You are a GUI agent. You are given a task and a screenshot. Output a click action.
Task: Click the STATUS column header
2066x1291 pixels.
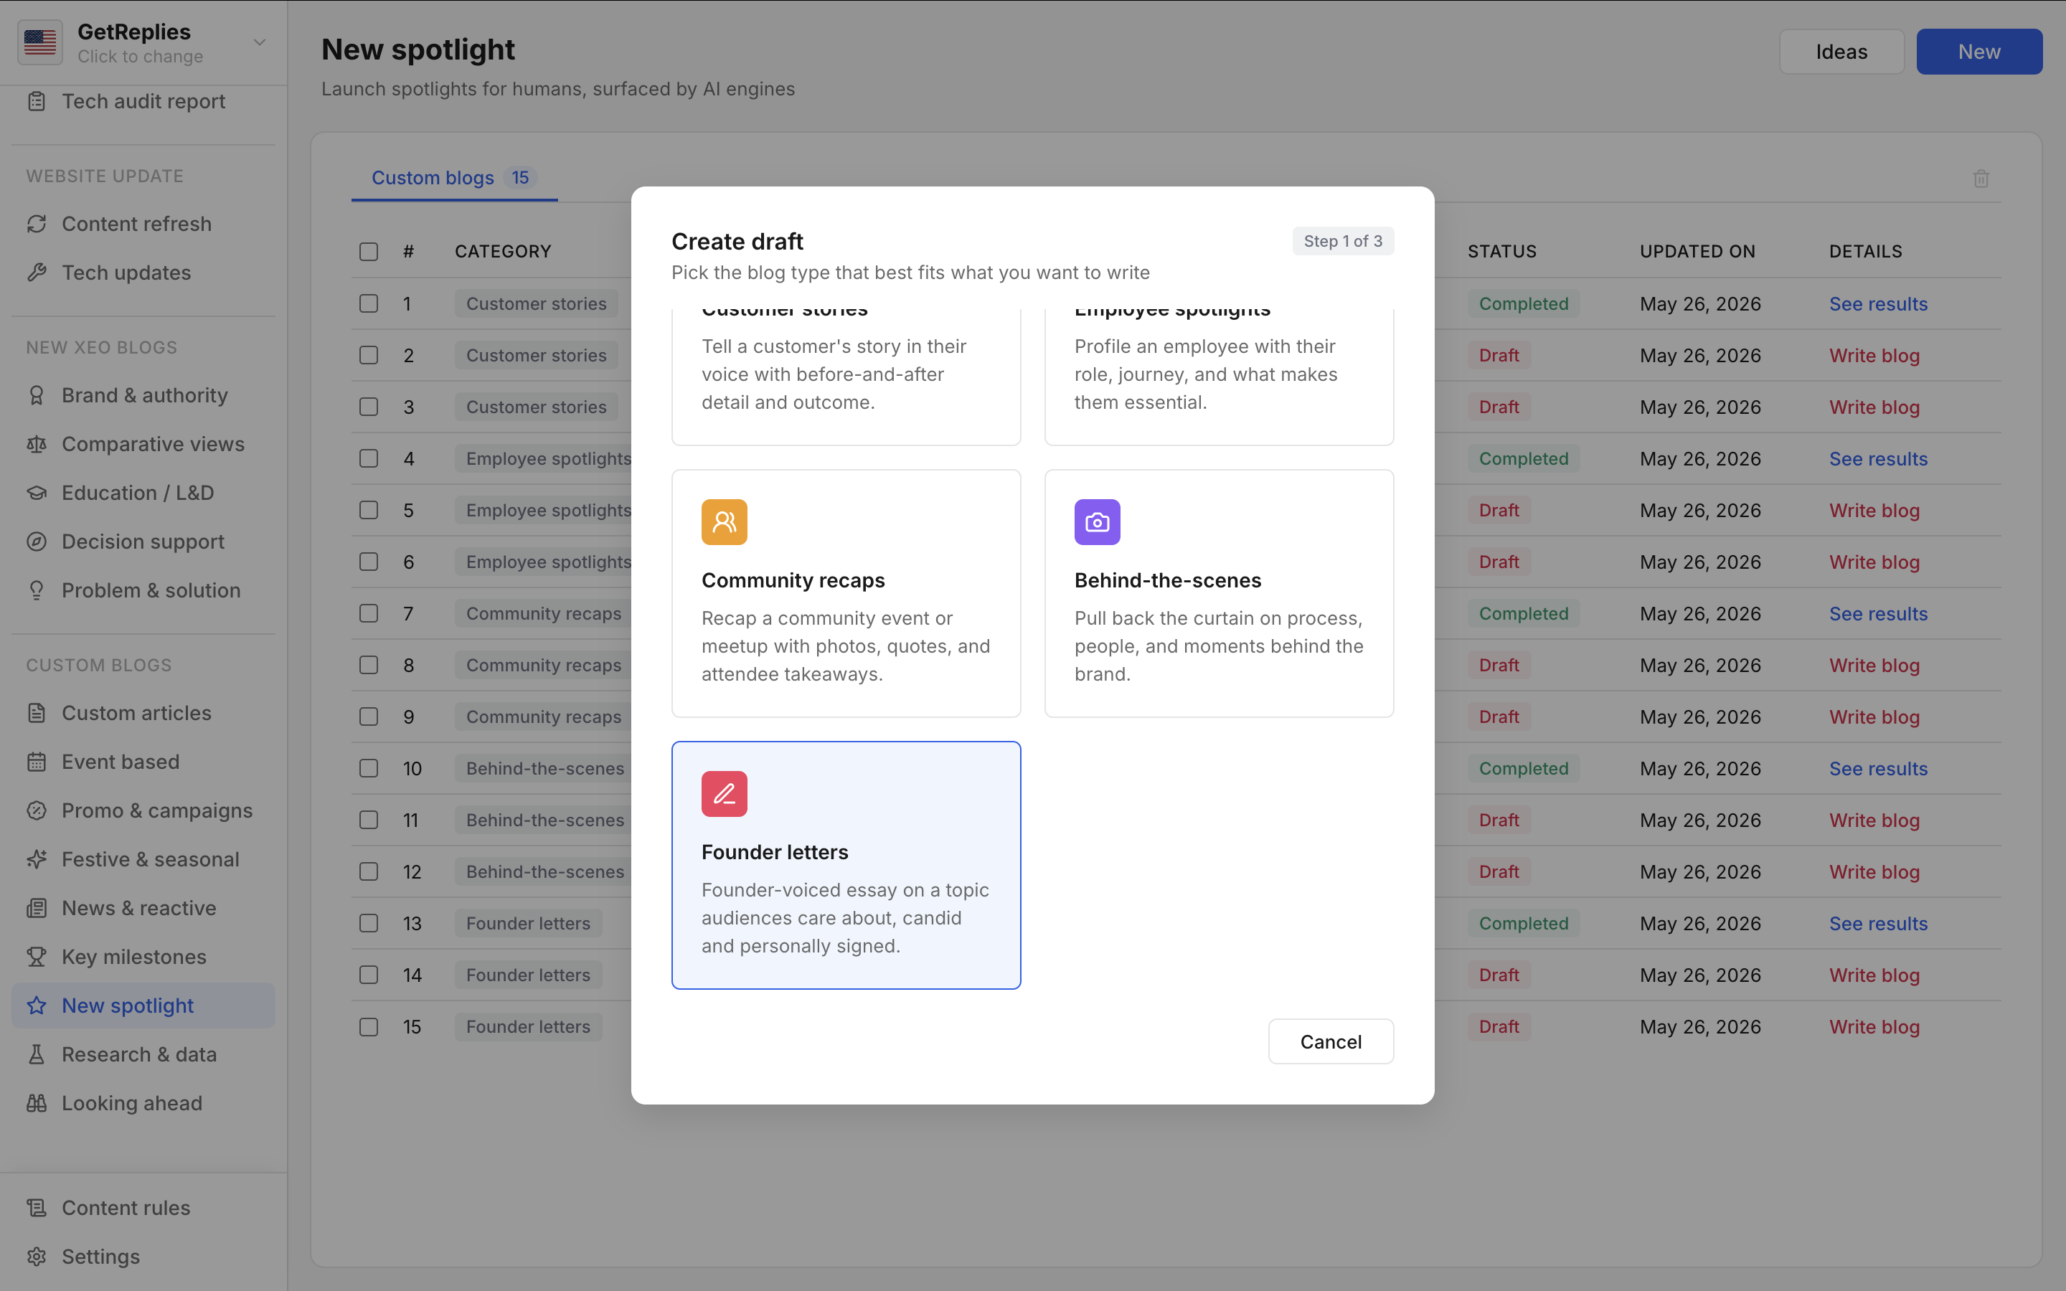[x=1501, y=251]
